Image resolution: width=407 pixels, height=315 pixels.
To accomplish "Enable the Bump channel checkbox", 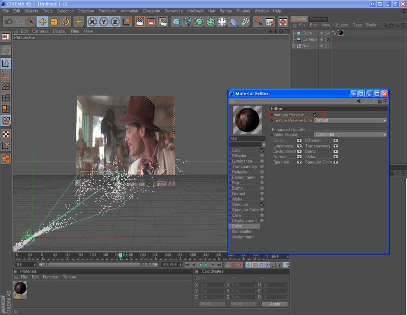I will point(262,188).
